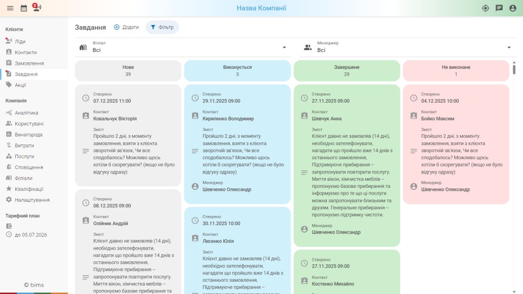
Task: Click text lines icon on Шевчук Анна card
Action: click(304, 173)
